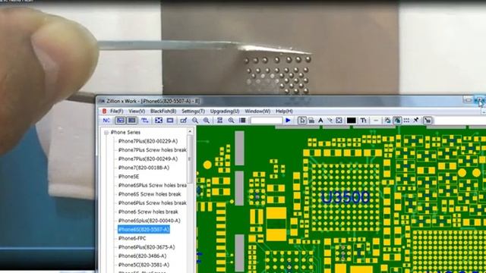Select iPhone7Plus(820-00229-A) in tree
This screenshot has width=486, height=273.
(148, 141)
